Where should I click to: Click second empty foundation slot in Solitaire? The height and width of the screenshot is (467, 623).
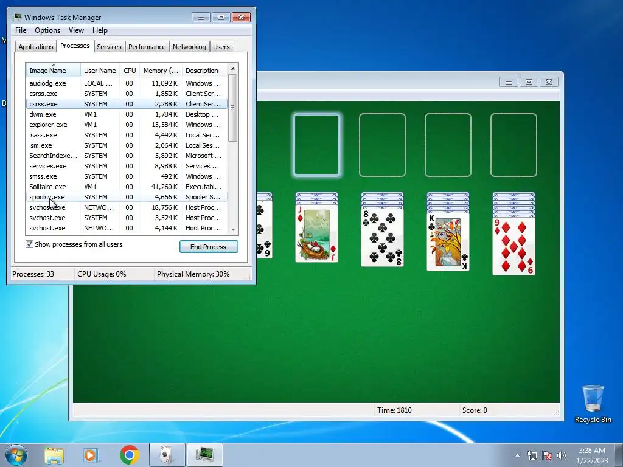(x=382, y=145)
